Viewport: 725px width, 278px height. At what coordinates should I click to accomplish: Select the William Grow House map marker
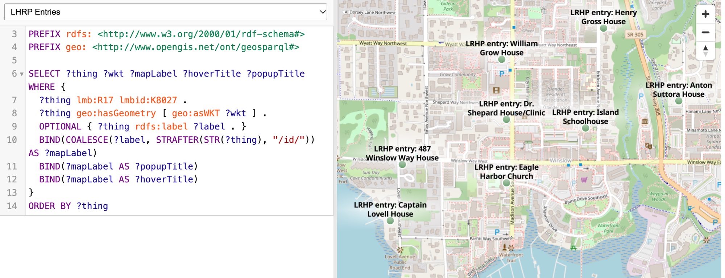click(502, 59)
